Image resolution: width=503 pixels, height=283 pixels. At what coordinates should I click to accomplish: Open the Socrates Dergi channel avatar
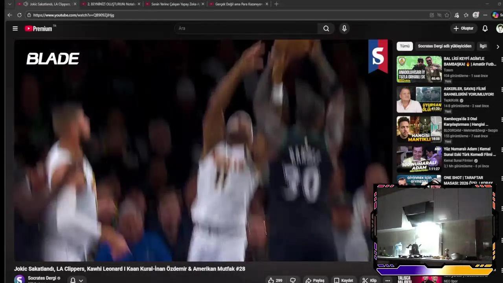[x=19, y=279]
